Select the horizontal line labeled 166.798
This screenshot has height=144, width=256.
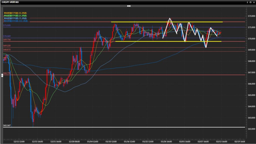click(x=7, y=73)
